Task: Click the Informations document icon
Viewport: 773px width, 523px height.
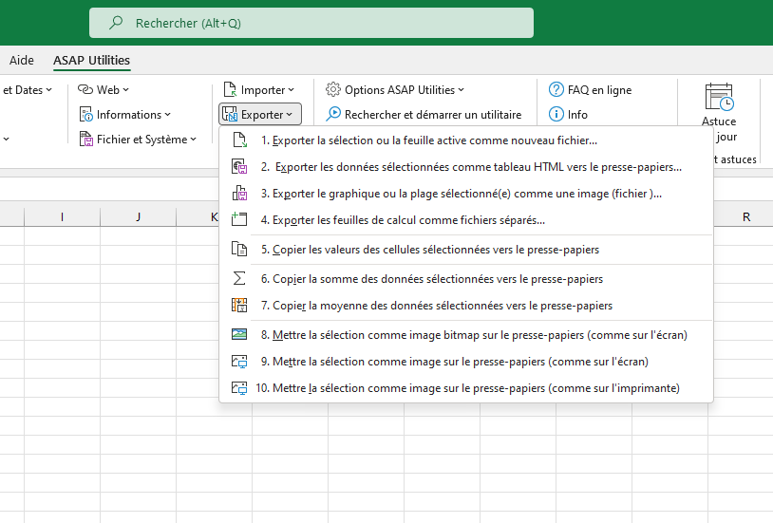Action: tap(85, 114)
